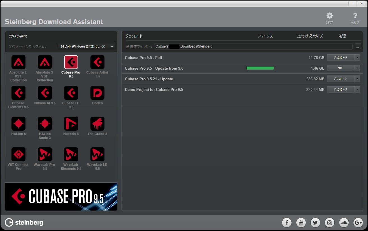Download Cubase Pro 9.5 - Full
This screenshot has width=368, height=231.
pyautogui.click(x=341, y=58)
